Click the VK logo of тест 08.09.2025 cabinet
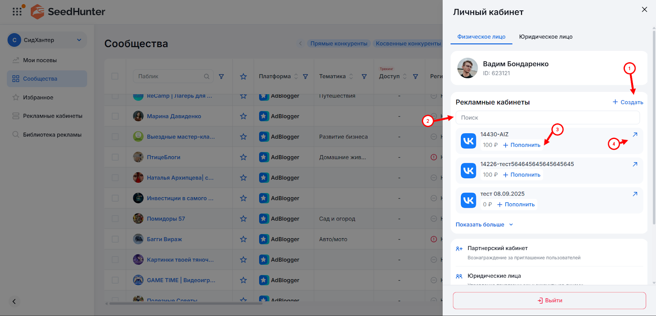 click(x=468, y=201)
